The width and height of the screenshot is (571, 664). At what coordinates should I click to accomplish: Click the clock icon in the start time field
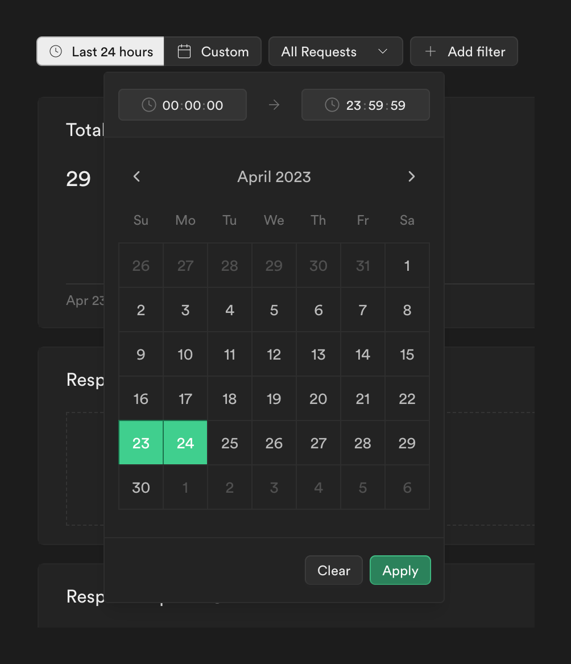coord(148,105)
